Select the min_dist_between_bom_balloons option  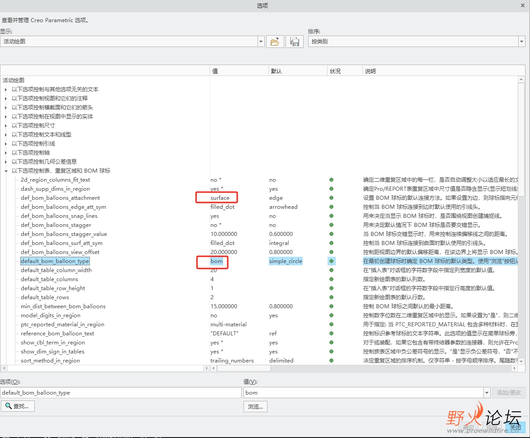63,306
